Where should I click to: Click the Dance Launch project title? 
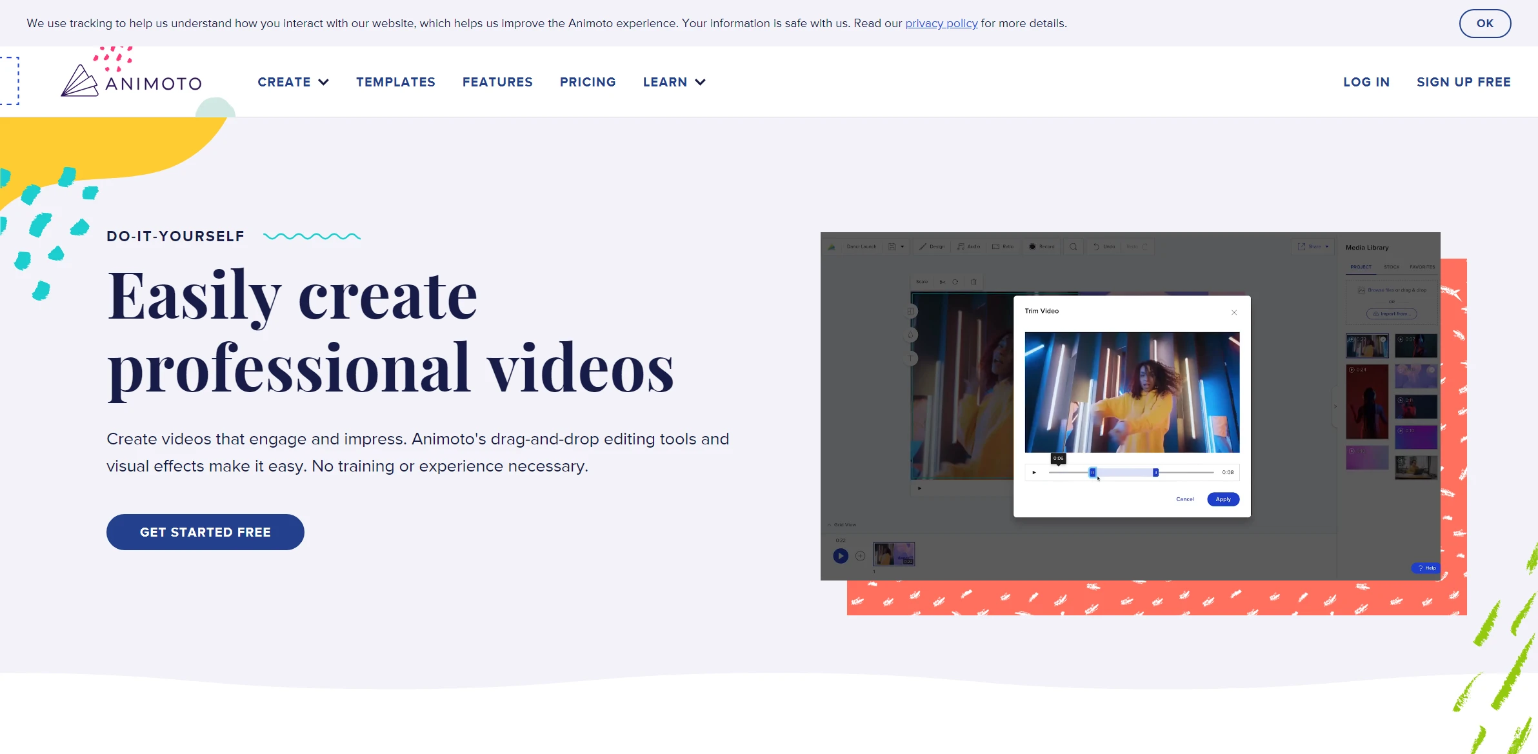(x=861, y=246)
